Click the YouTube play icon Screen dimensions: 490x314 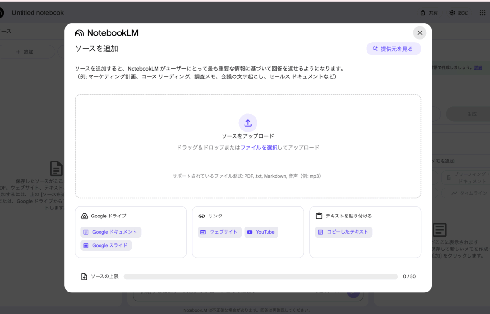coord(250,232)
